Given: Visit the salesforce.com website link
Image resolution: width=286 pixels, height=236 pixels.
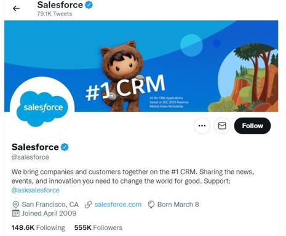Looking at the screenshot, I should (x=118, y=205).
